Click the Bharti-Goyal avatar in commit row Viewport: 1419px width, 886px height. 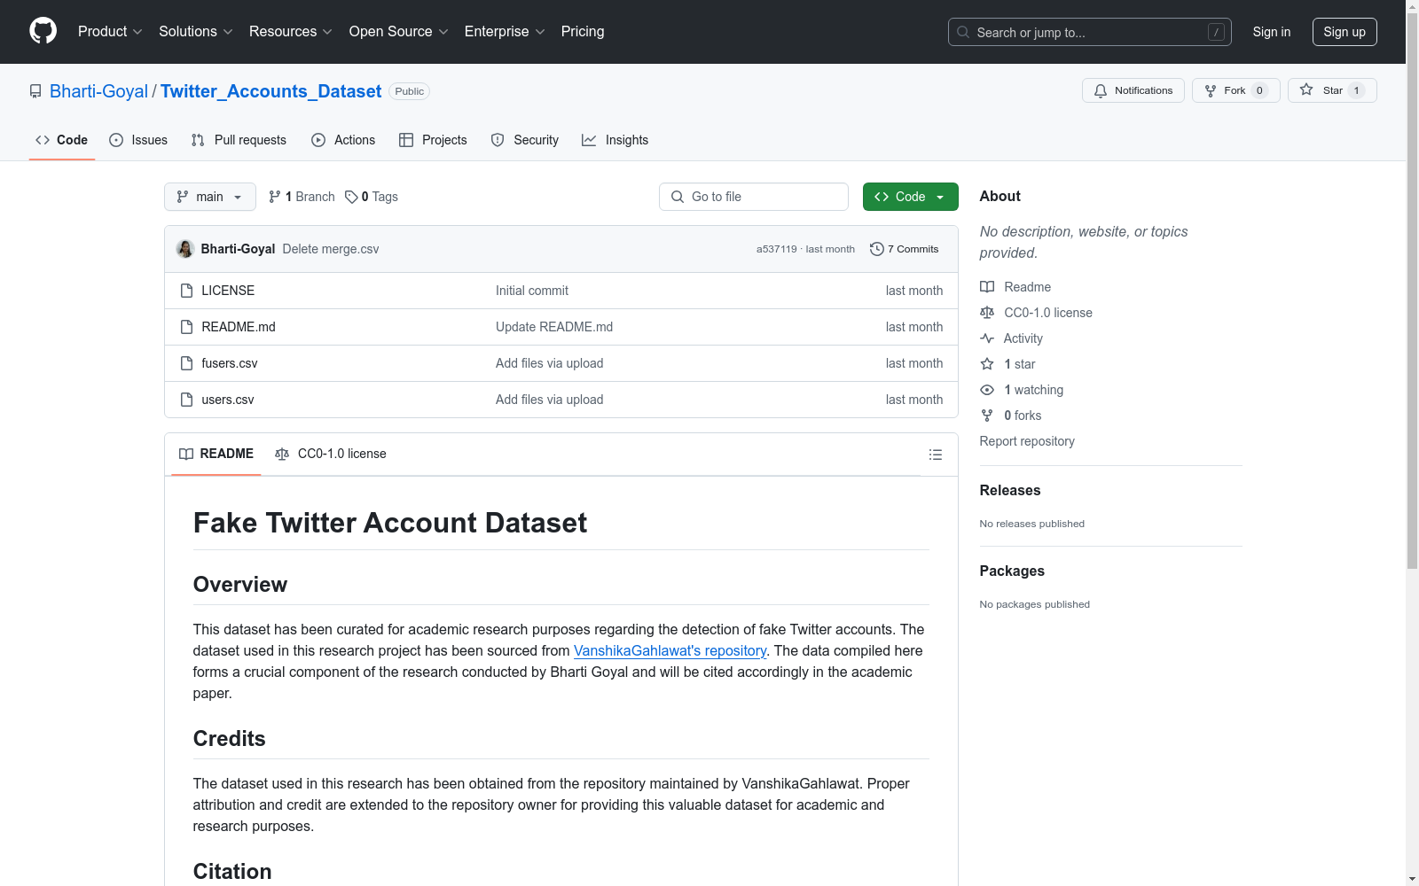click(x=185, y=249)
